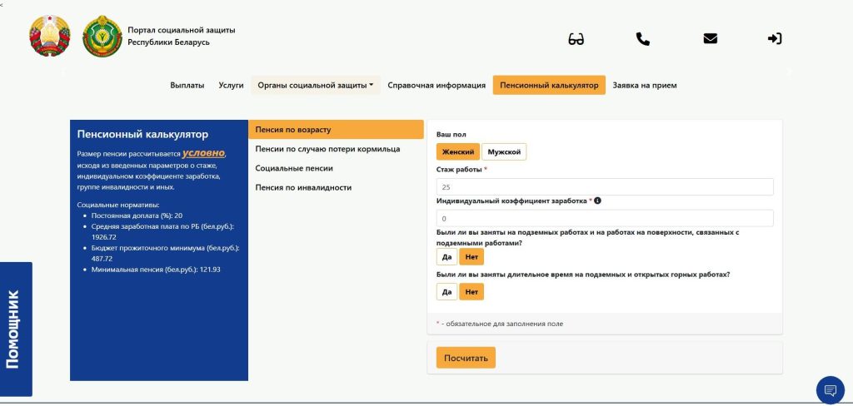Click the envelope mail icon
This screenshot has width=853, height=406.
click(x=710, y=39)
